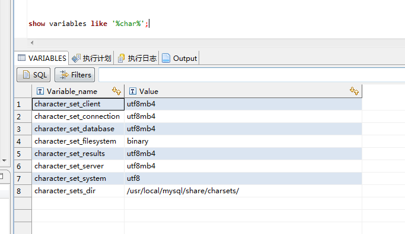This screenshot has width=405, height=234.
Task: Click the utf8mb4 value for character_set_connection
Action: coord(243,116)
